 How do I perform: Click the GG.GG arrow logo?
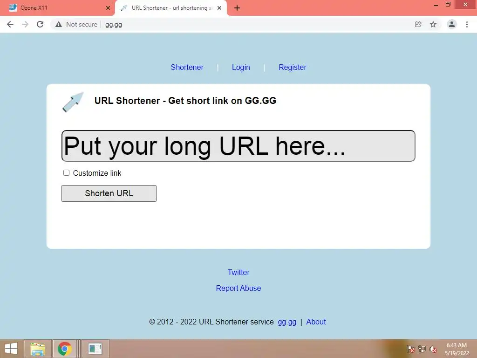(73, 102)
